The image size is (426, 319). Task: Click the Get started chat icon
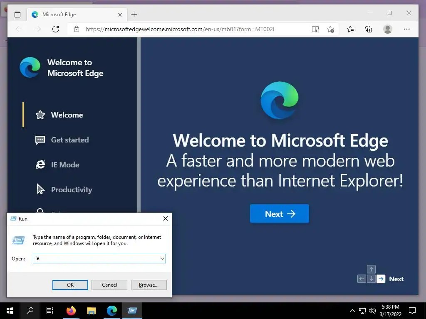tap(40, 140)
